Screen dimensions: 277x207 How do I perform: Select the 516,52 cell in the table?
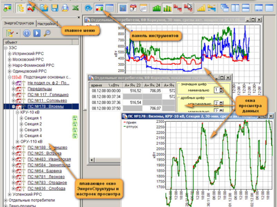coord(133,91)
